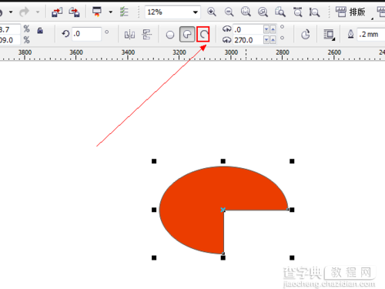
Task: Click the Zoom In magnifier
Action: [212, 12]
